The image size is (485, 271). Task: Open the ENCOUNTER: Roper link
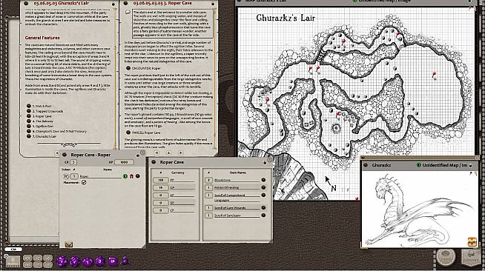(128, 68)
